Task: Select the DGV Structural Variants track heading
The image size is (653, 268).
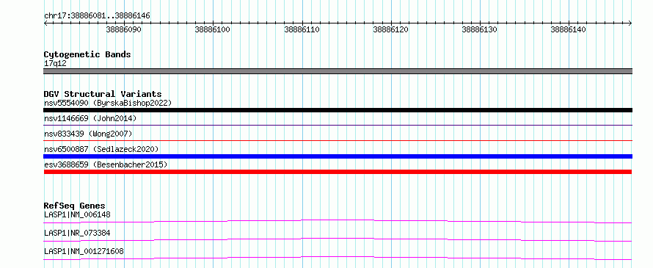Action: (103, 94)
